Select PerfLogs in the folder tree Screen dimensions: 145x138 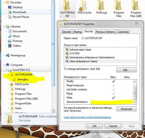pyautogui.click(x=20, y=89)
